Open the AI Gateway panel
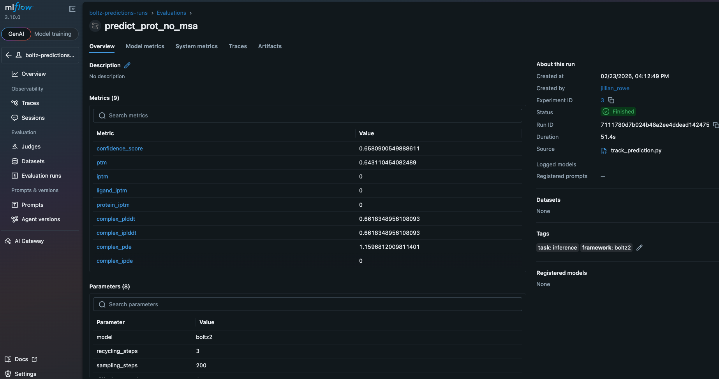Image resolution: width=719 pixels, height=379 pixels. tap(29, 241)
